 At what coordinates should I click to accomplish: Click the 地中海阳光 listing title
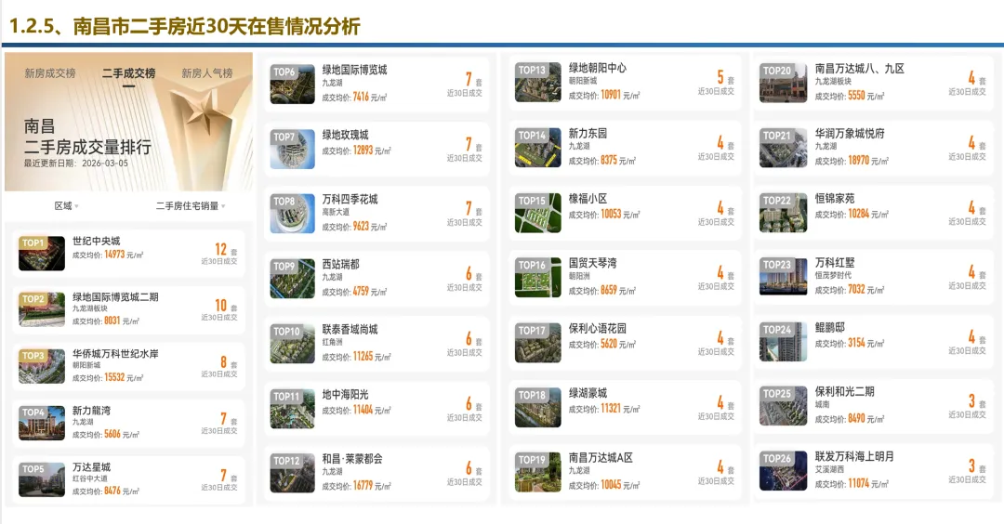[x=345, y=395]
